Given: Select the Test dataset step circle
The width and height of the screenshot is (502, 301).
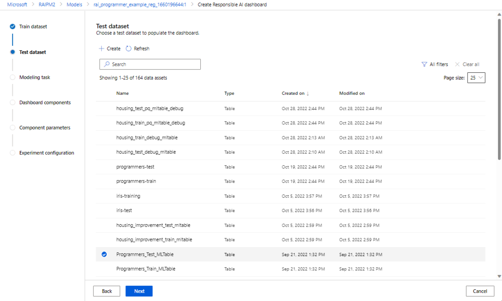Looking at the screenshot, I should click(13, 52).
